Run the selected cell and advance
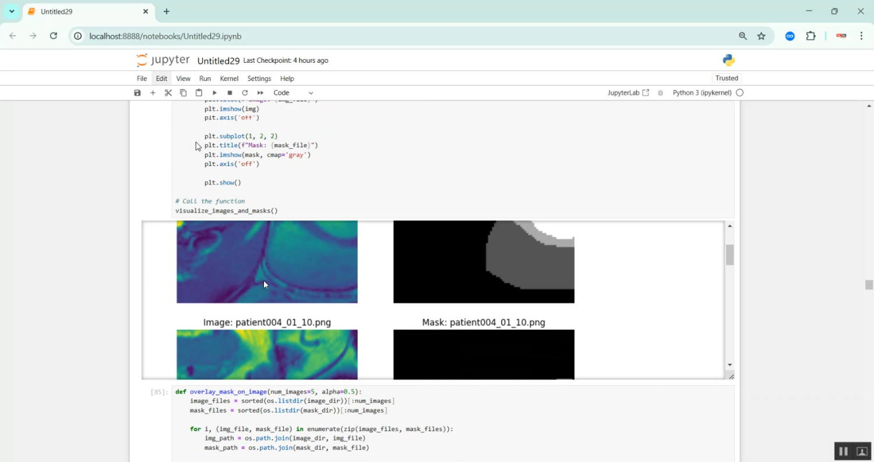Screen dimensions: 874x462 tap(214, 93)
